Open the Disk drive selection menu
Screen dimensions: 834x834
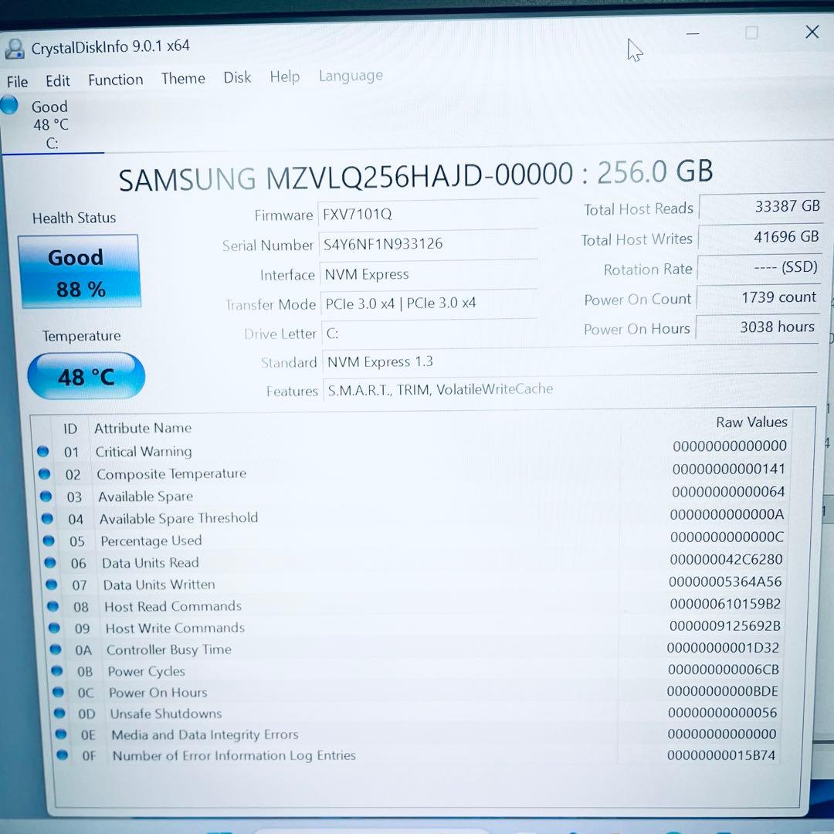click(x=237, y=76)
